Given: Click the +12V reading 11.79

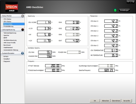Looking at the screenshot, I should coord(44,41).
